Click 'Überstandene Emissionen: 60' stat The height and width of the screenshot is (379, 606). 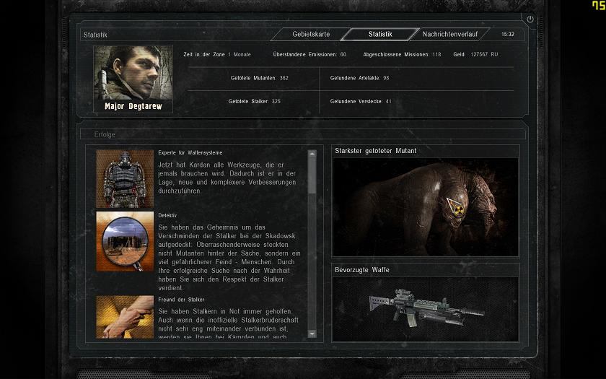(309, 55)
